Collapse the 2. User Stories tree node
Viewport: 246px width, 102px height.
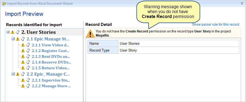click(x=8, y=32)
